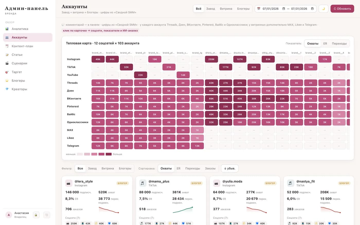Sort cards by Заказы
The width and height of the screenshot is (360, 225).
(210, 168)
